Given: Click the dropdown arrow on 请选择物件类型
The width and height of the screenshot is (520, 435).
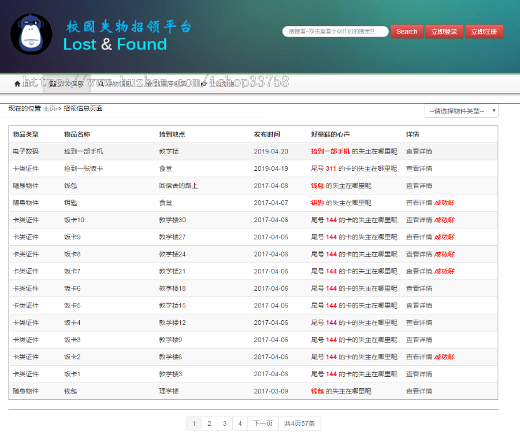Looking at the screenshot, I should [494, 110].
